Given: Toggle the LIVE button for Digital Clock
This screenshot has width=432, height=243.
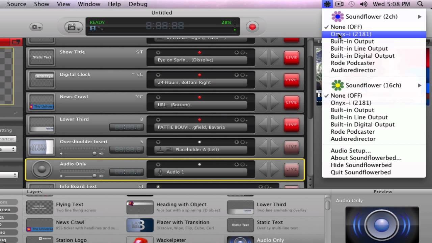Looking at the screenshot, I should coord(291,80).
